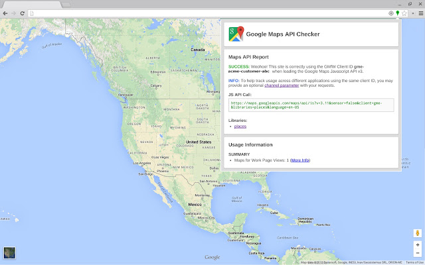Zoom in the map with the plus button
Viewport: 425px width, 265px height.
pyautogui.click(x=418, y=244)
